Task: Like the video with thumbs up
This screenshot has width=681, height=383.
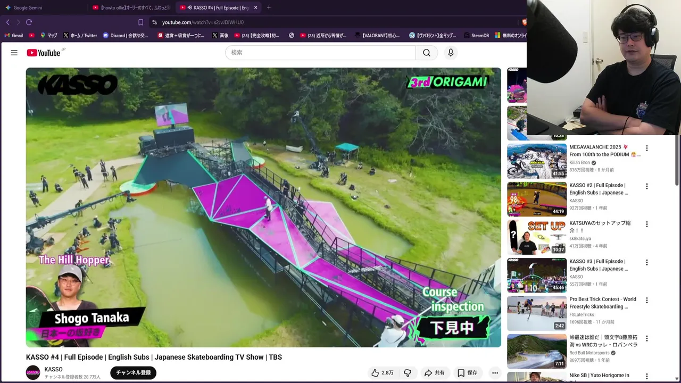Action: (375, 373)
